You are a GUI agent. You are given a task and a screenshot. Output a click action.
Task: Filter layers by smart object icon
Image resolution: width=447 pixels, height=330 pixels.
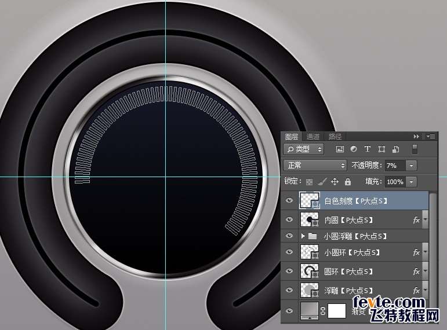click(395, 149)
